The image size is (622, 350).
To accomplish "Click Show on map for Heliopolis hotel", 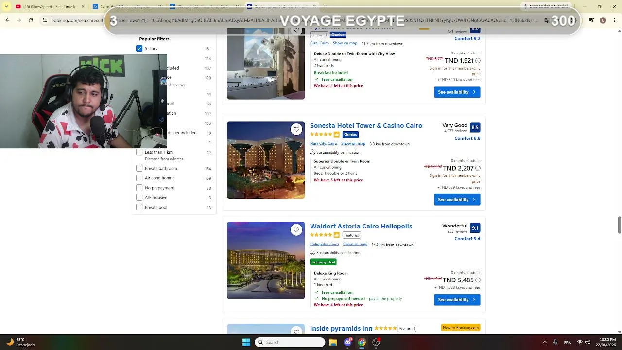I will click(355, 245).
